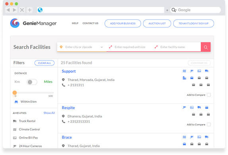This screenshot has width=228, height=155.
Task: Click 24 Hour Cameras amenity text
Action: point(31,146)
